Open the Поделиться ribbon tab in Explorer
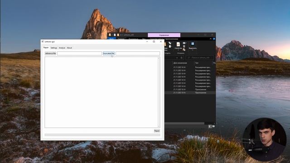Viewport: 290px width, 163px height. (x=133, y=39)
